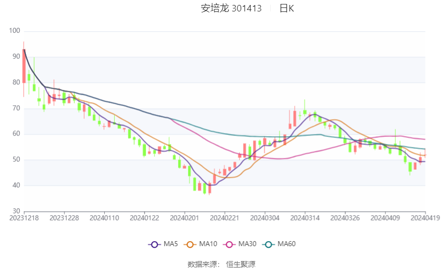
Task: Click the 20231218 date axis label
Action: click(x=24, y=218)
